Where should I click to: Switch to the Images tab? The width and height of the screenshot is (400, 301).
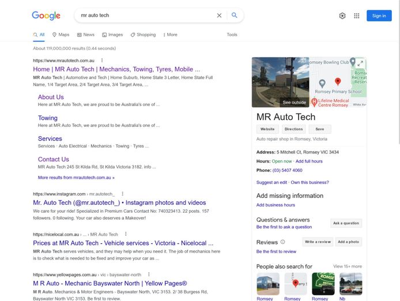point(112,35)
